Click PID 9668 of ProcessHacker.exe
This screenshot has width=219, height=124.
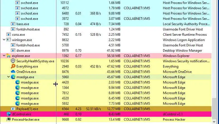[65, 120]
